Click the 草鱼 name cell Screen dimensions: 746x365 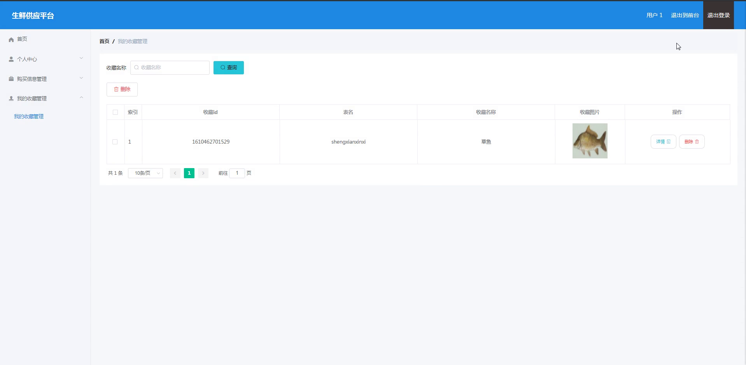click(x=486, y=142)
